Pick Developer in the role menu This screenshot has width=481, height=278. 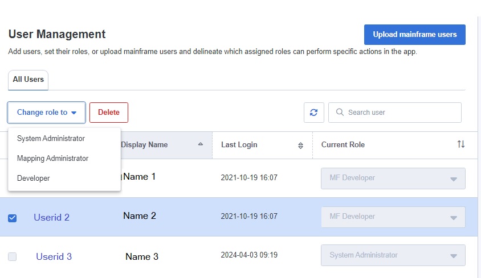34,179
